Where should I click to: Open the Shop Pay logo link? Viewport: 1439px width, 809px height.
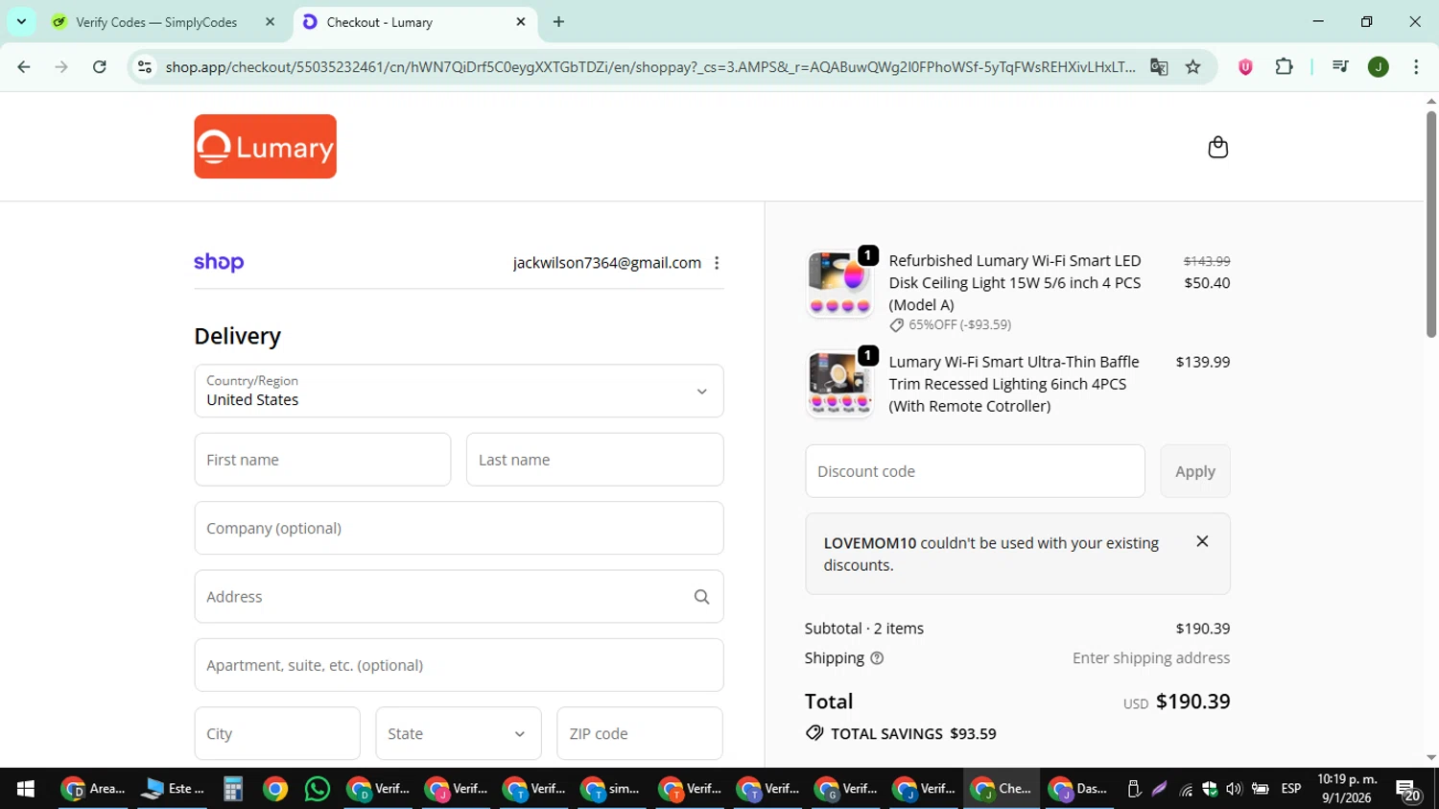pos(219,262)
